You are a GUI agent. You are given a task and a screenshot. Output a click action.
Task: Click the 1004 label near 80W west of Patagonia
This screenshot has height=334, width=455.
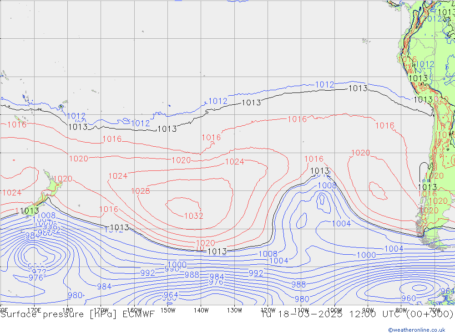394,249
